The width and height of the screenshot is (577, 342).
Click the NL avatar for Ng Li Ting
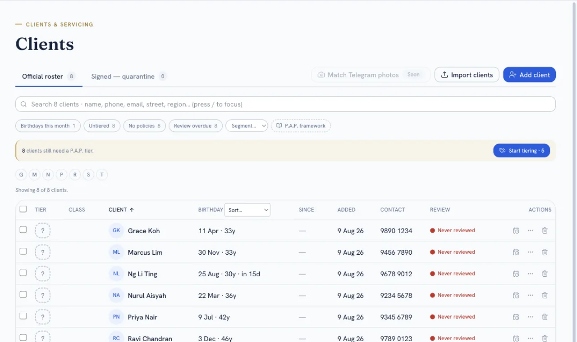click(x=116, y=274)
